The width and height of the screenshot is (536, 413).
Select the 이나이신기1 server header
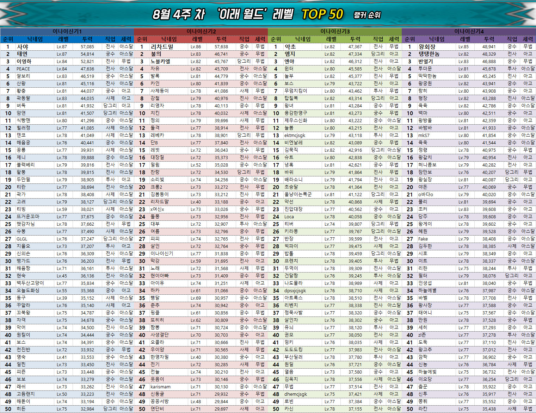(67, 31)
